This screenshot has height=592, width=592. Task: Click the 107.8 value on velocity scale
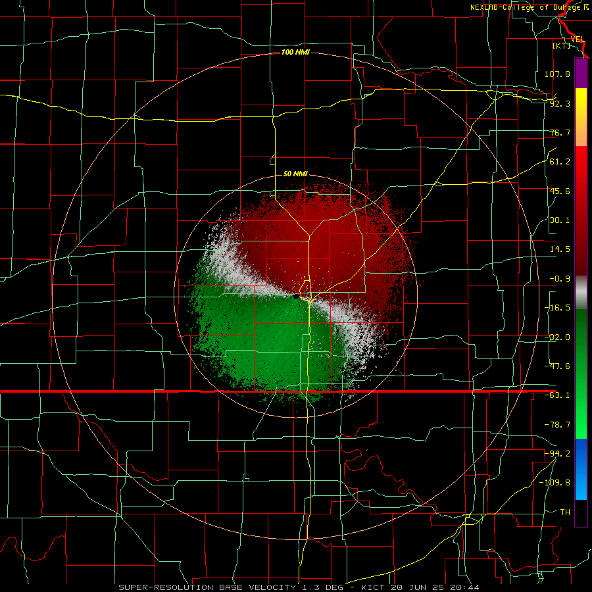pyautogui.click(x=557, y=74)
